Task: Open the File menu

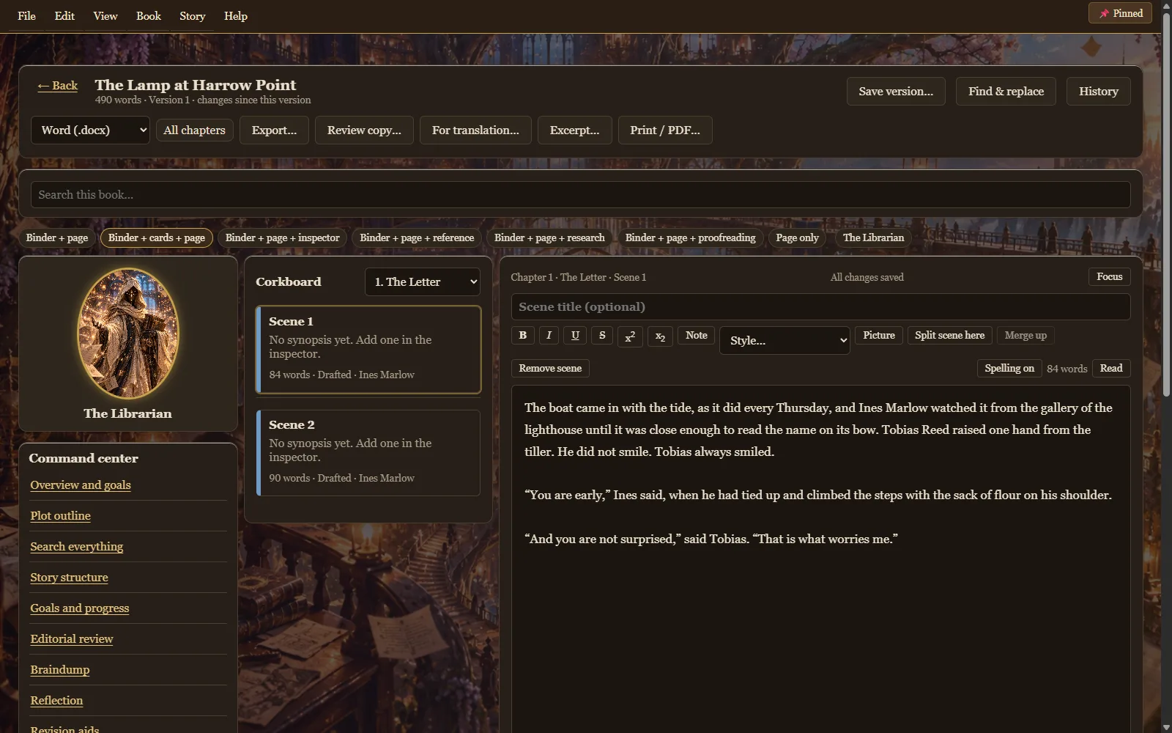Action: (26, 15)
